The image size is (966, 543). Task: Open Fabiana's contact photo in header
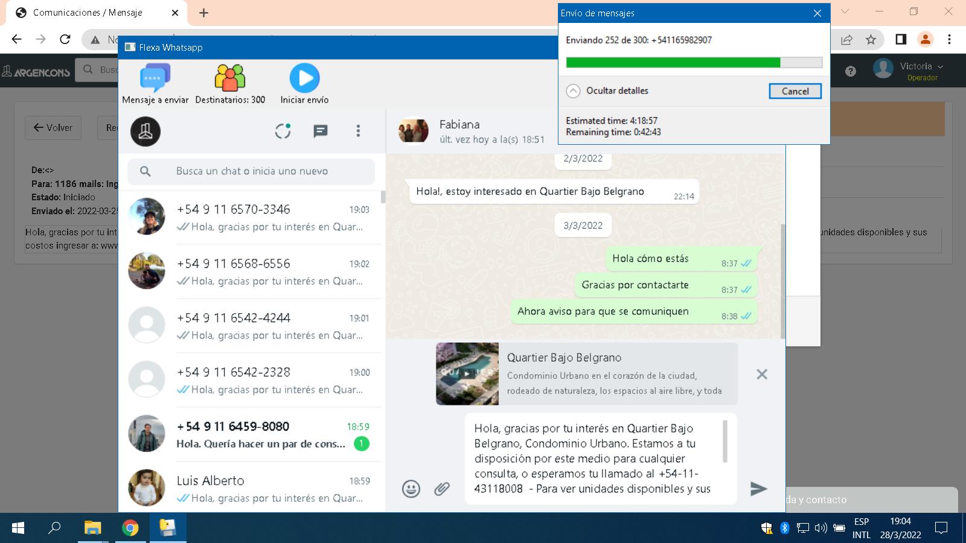(414, 130)
